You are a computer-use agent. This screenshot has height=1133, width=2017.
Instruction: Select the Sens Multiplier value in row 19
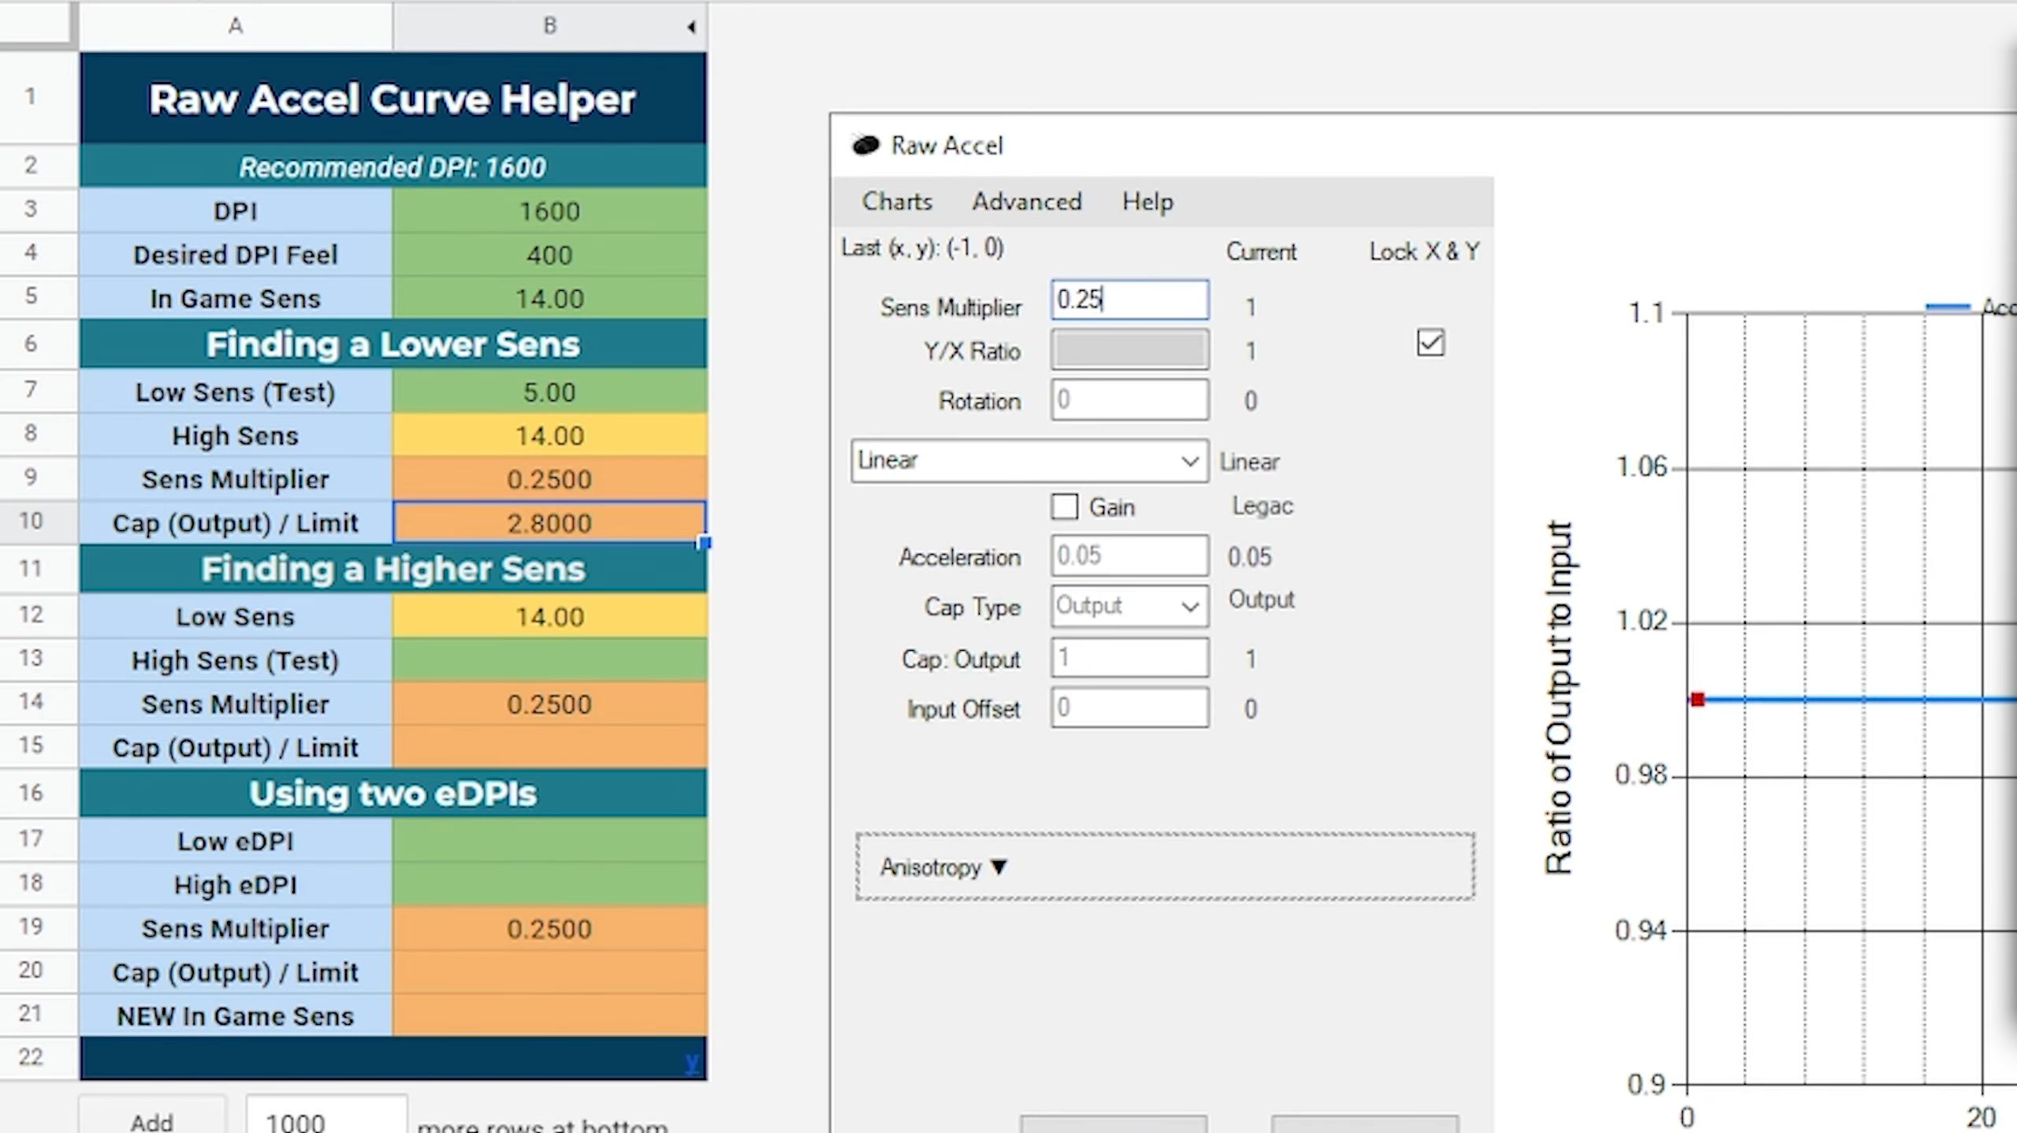click(x=549, y=928)
